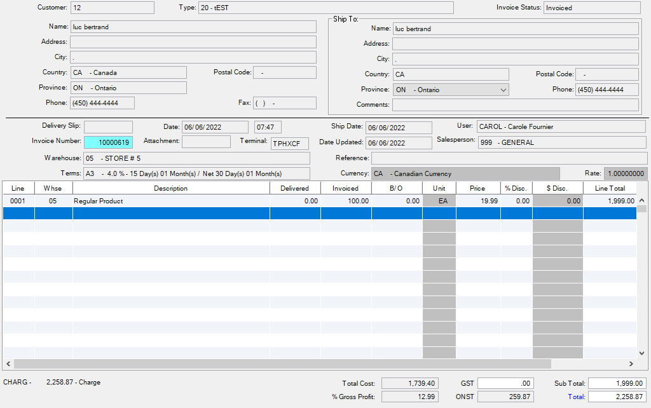Click the blue Total label link

(577, 397)
